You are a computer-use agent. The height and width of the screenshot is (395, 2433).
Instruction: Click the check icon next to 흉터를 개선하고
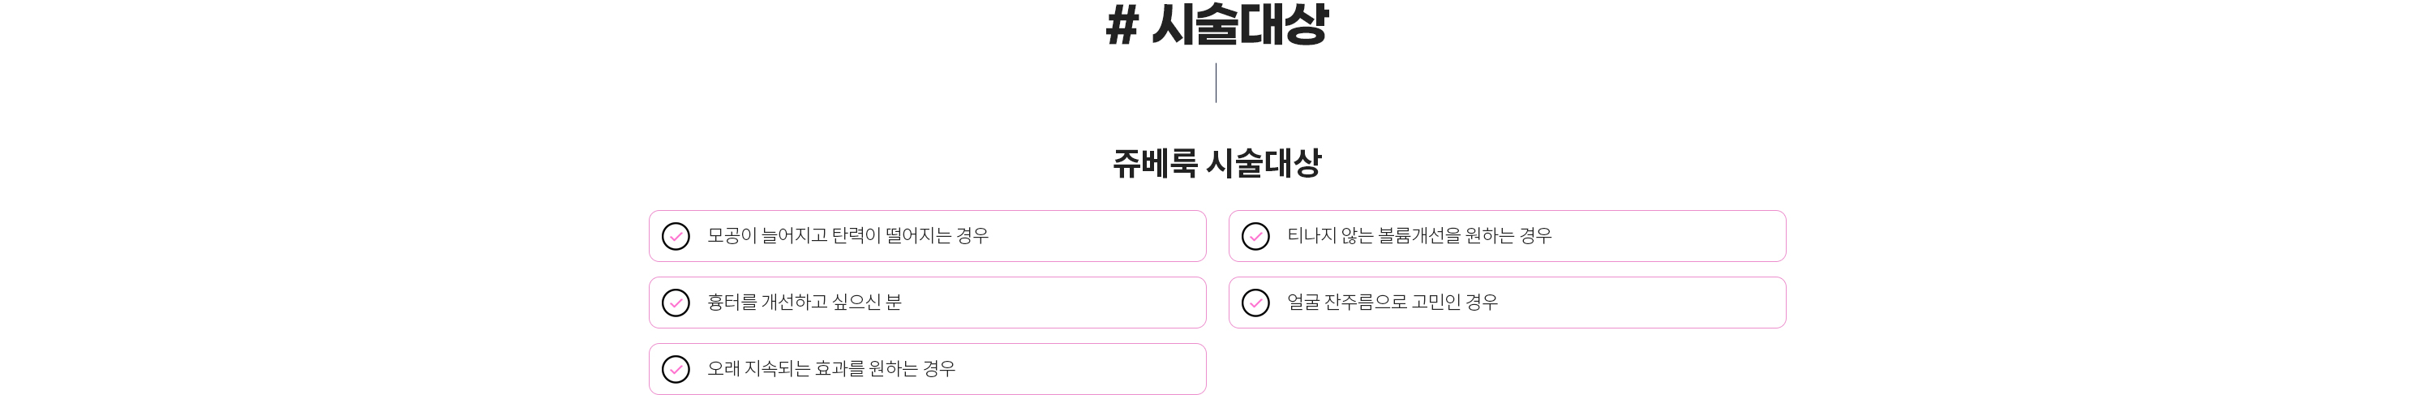676,303
